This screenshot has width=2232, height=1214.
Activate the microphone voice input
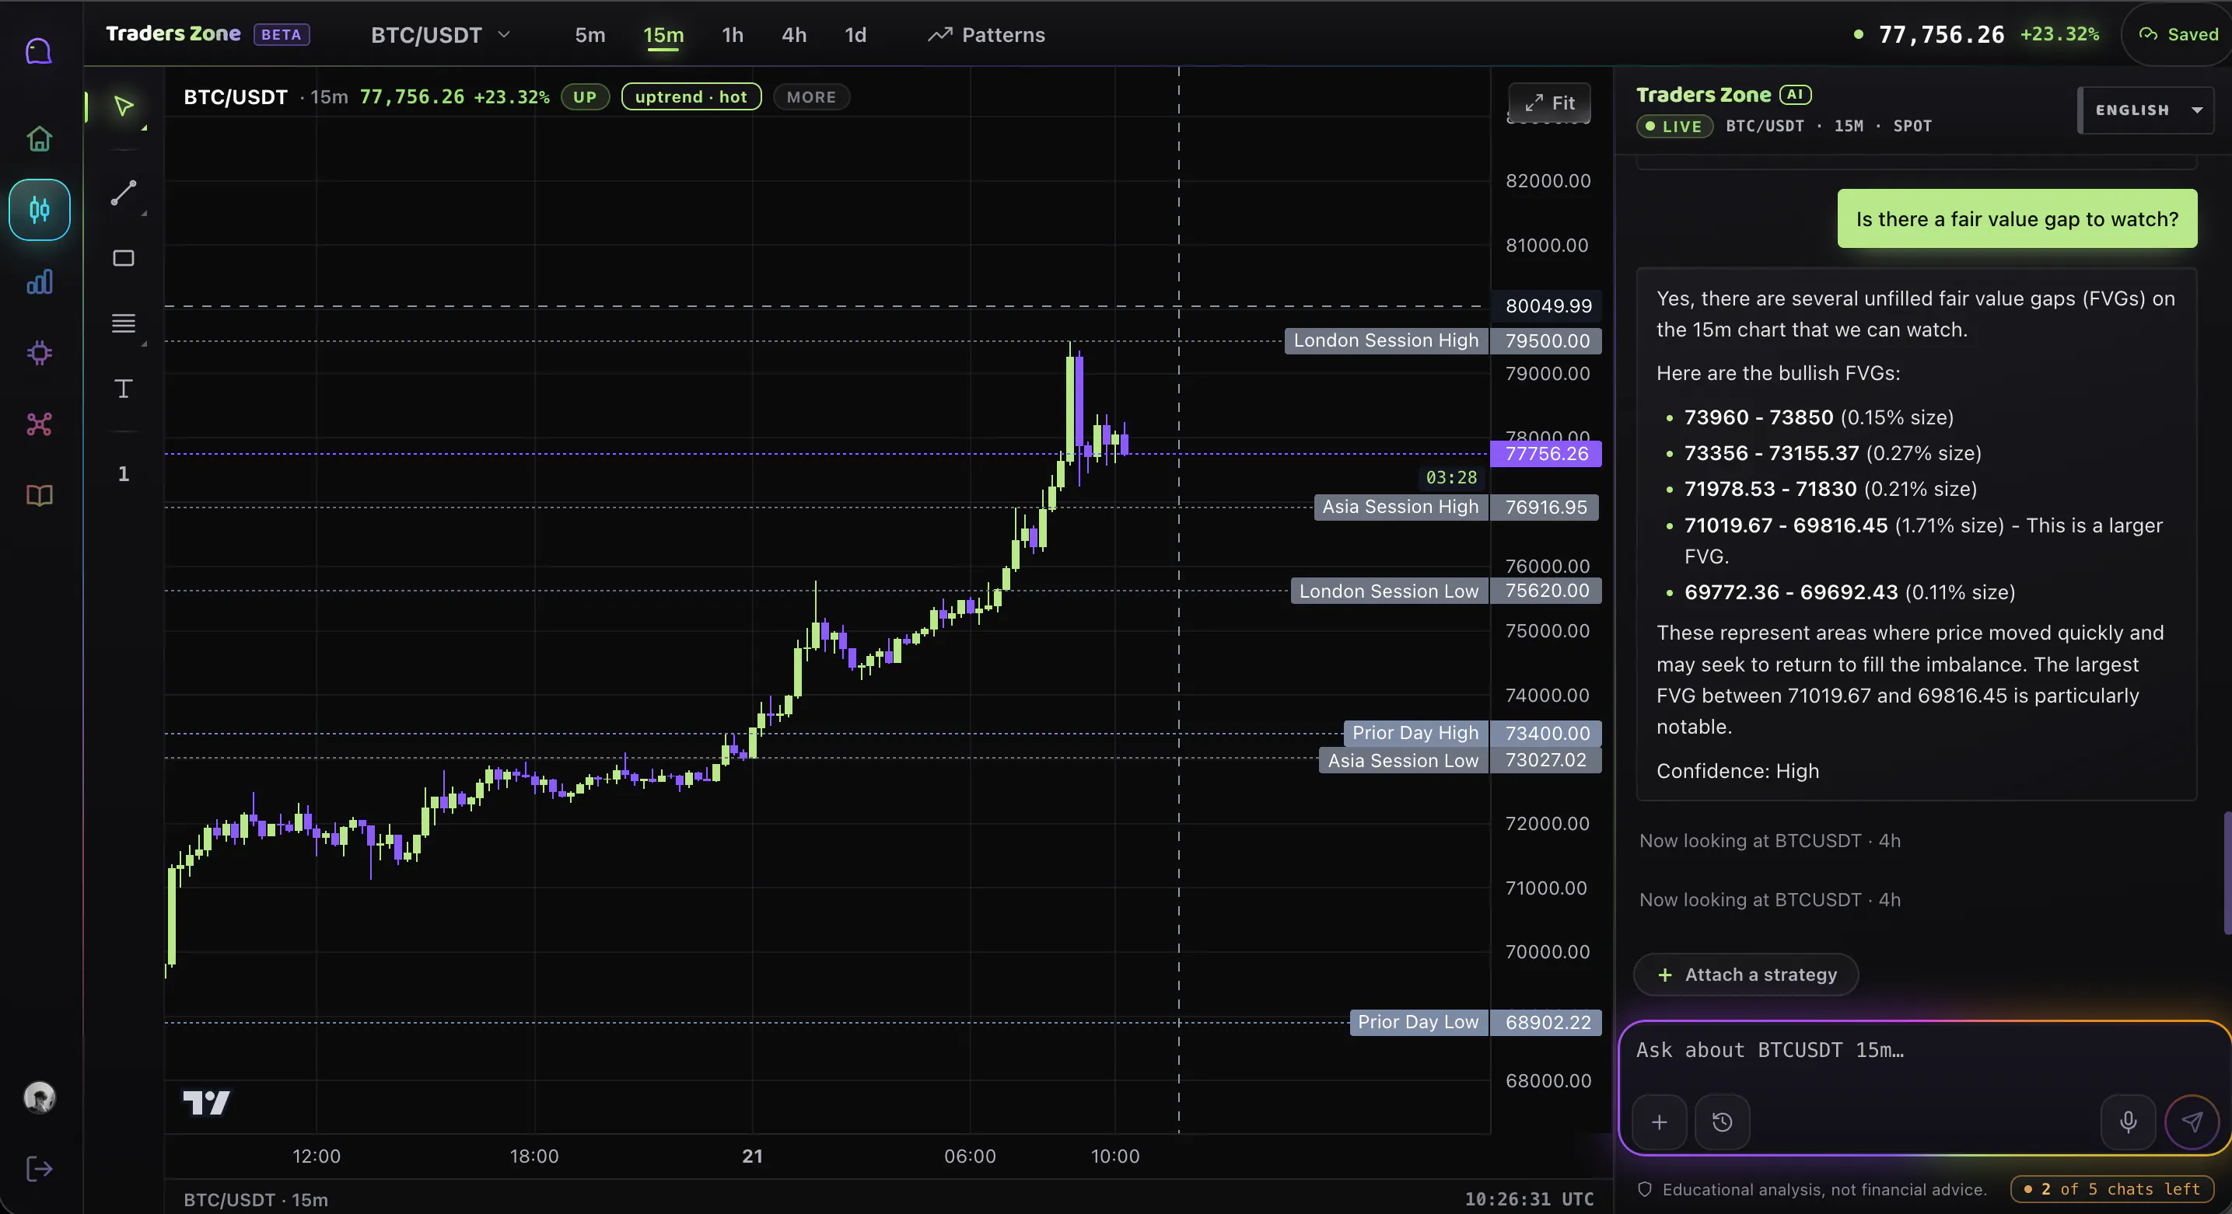2128,1122
